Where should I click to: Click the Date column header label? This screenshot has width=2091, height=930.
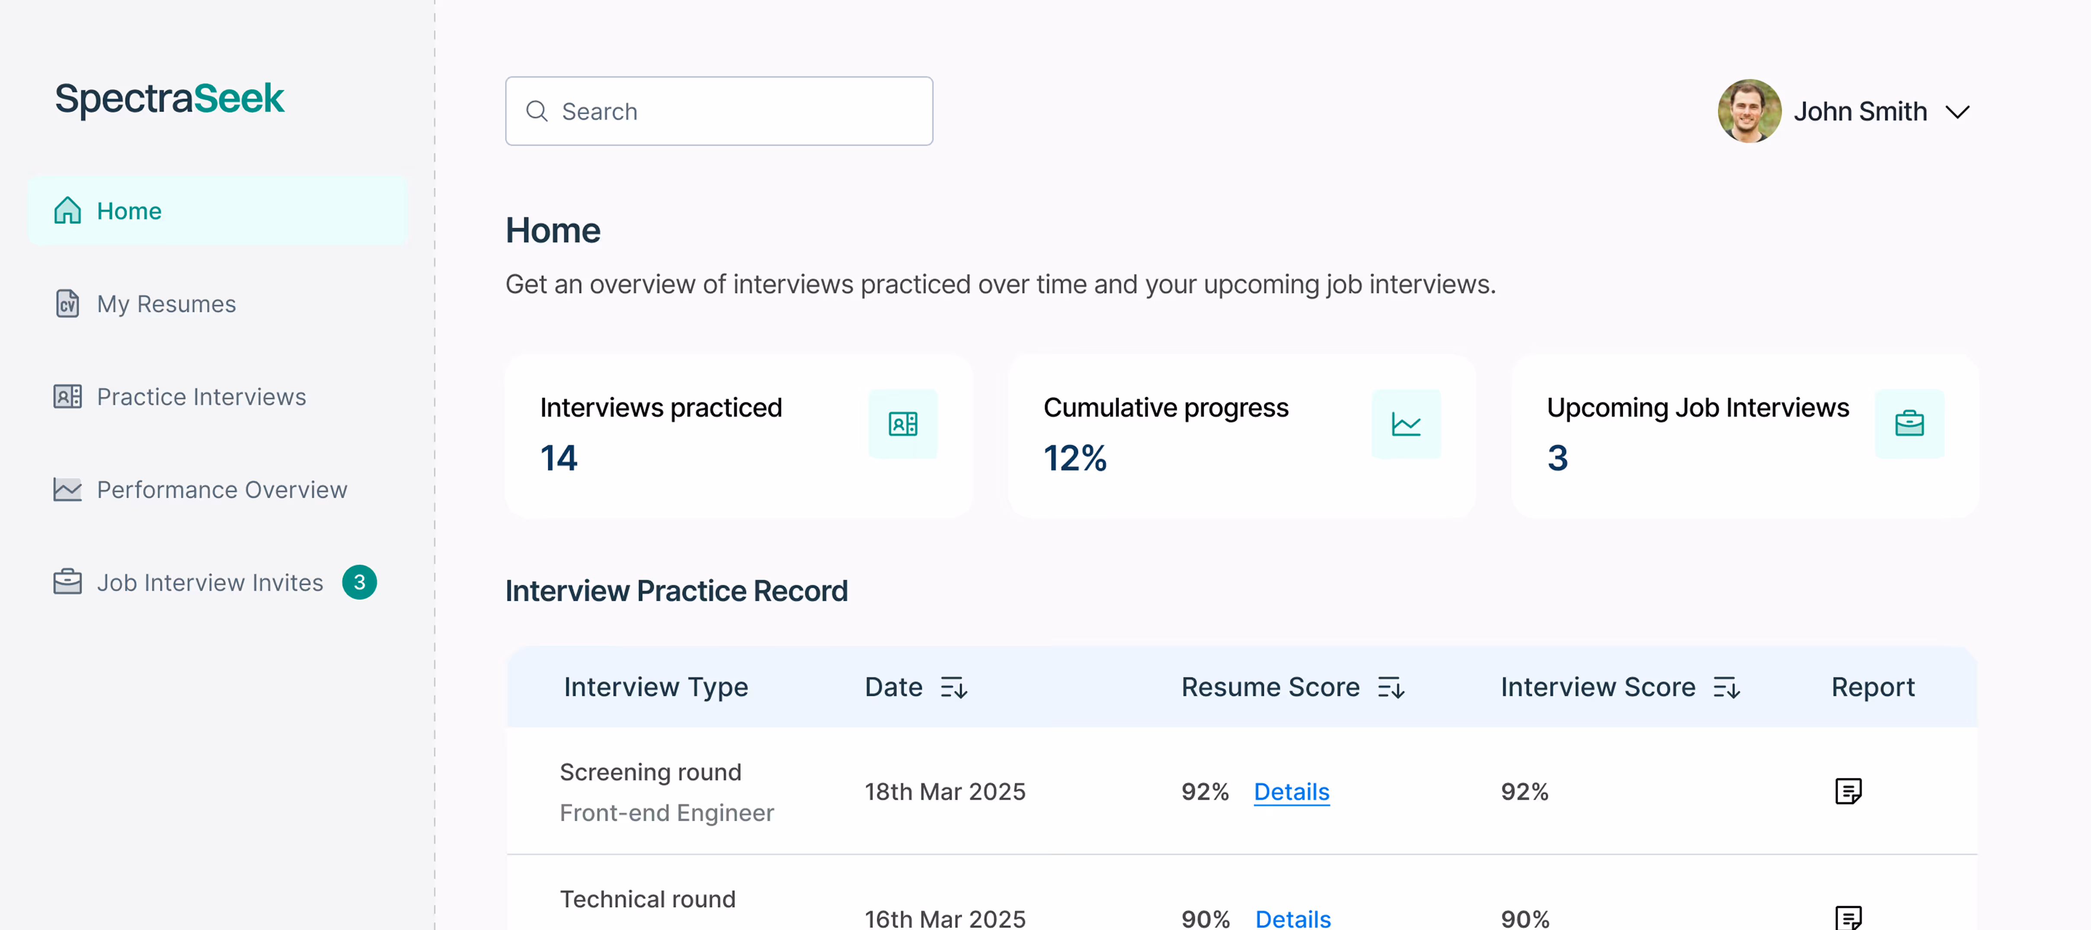point(893,688)
